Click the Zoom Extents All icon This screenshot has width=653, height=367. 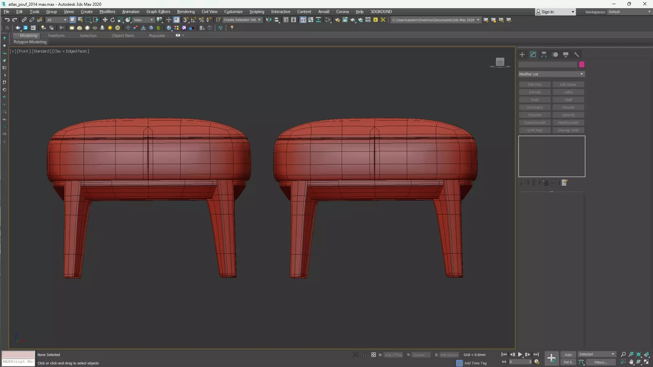[x=646, y=354]
